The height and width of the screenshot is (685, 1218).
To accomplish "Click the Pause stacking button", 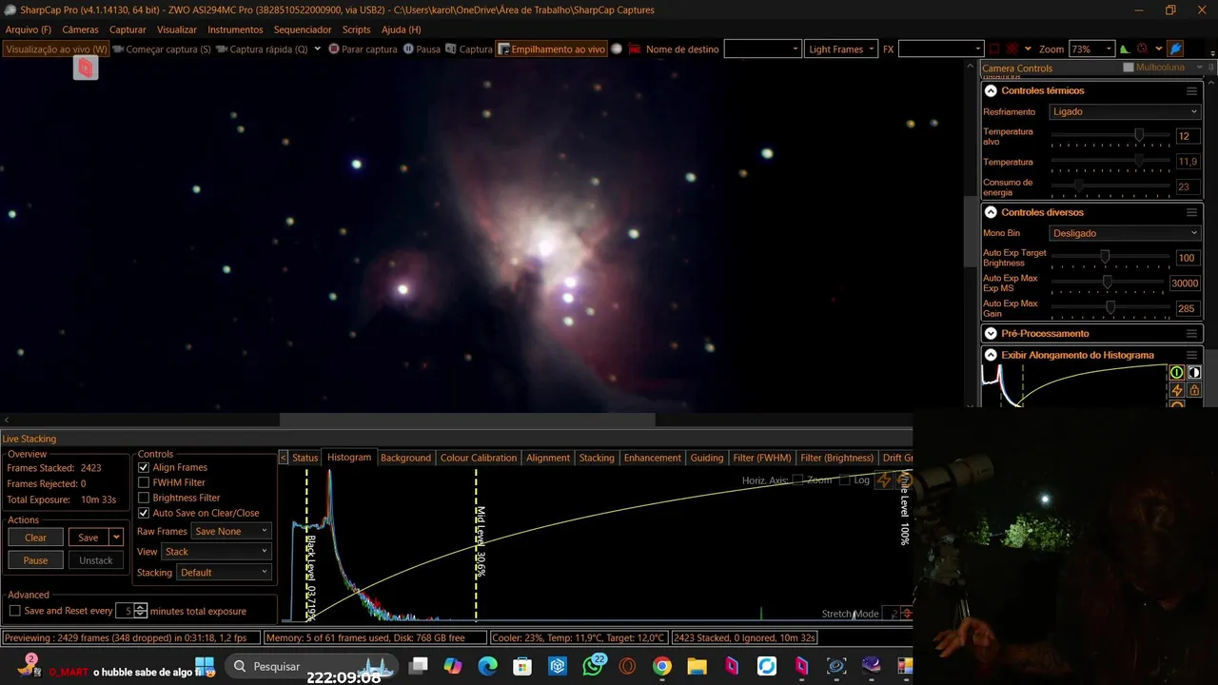I will click(x=35, y=560).
